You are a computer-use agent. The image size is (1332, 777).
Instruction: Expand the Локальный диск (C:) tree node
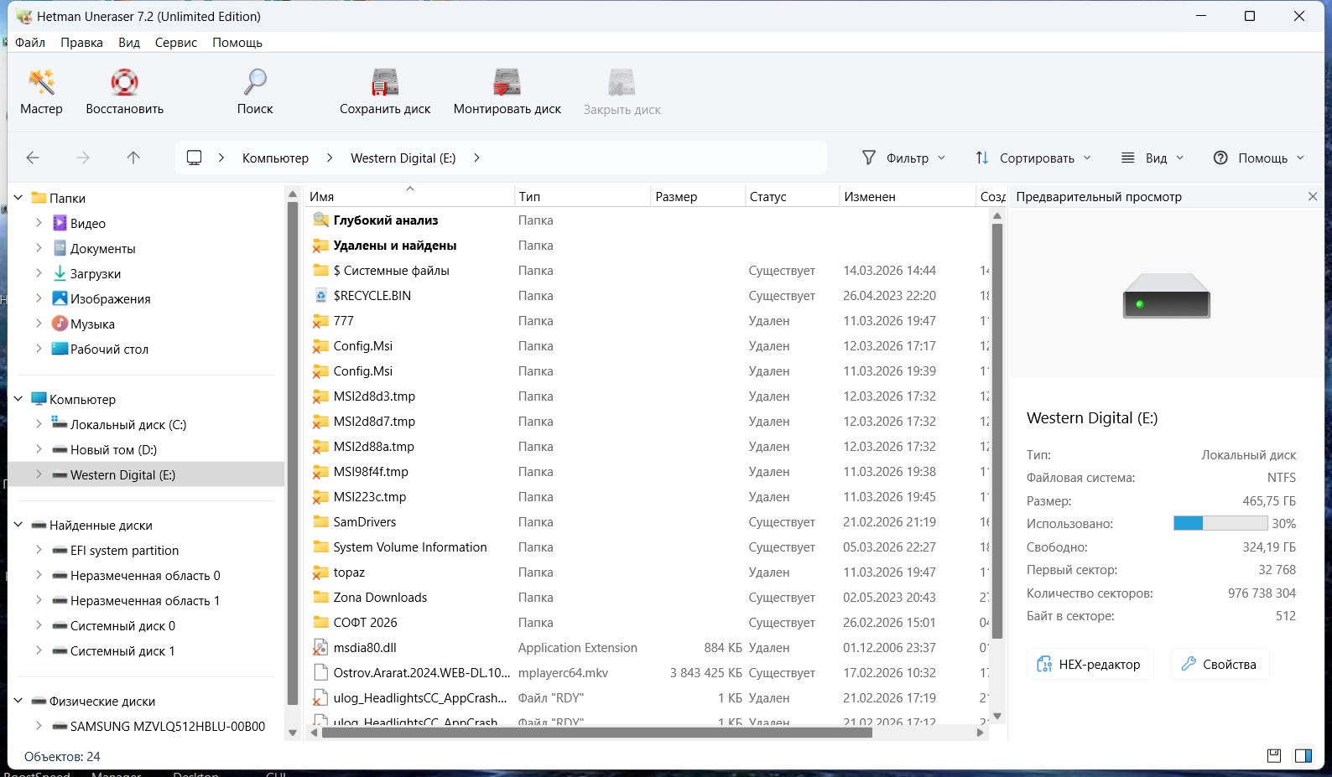coord(39,425)
